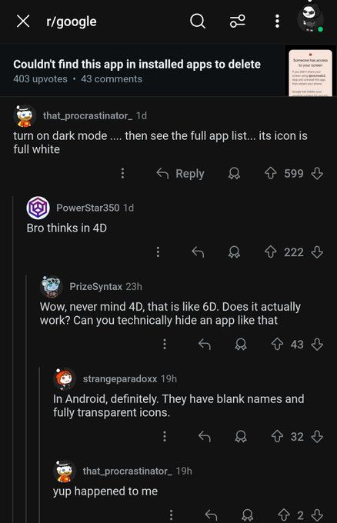Open PowerStar350's user profile
The width and height of the screenshot is (337, 523).
pyautogui.click(x=88, y=208)
